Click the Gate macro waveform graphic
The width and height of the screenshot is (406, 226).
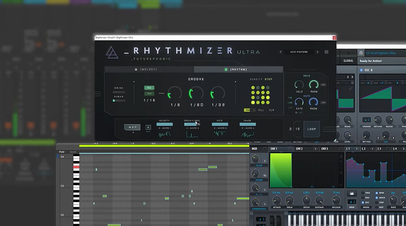220,134
